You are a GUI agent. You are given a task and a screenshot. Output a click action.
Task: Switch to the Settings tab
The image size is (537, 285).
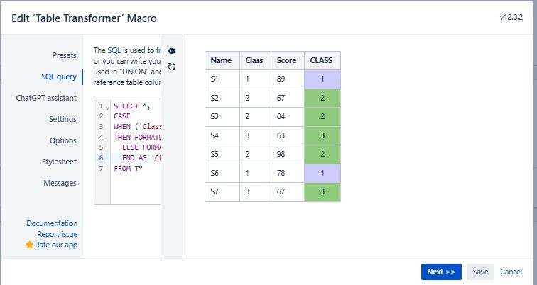(63, 119)
